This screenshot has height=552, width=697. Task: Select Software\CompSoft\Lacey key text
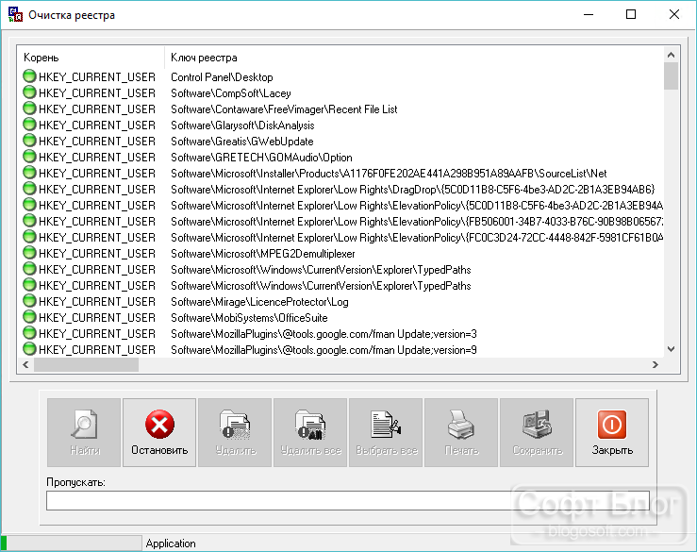tap(231, 93)
